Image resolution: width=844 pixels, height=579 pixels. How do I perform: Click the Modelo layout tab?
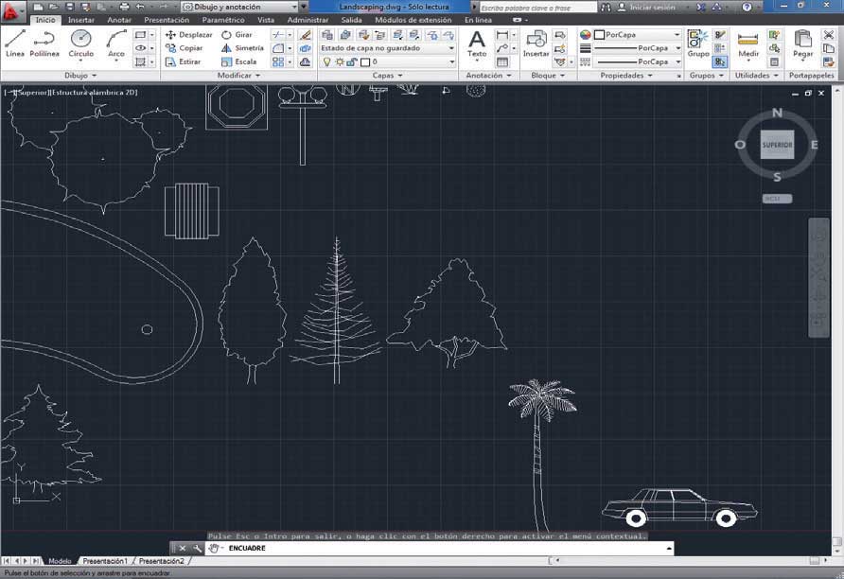click(x=60, y=561)
